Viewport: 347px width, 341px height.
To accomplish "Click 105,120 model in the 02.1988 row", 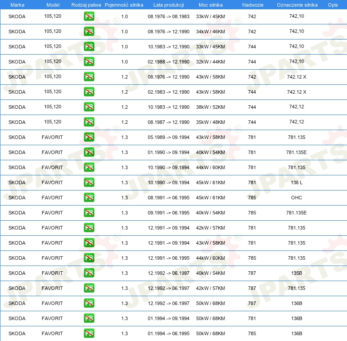I will 53,61.
